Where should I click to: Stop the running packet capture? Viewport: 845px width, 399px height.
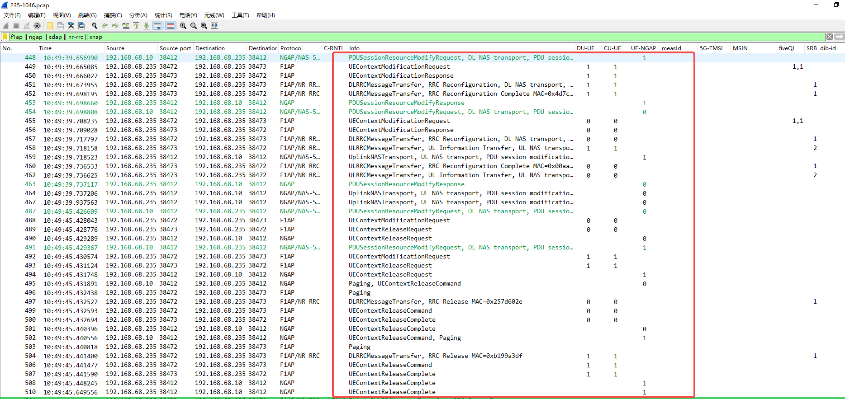point(16,26)
